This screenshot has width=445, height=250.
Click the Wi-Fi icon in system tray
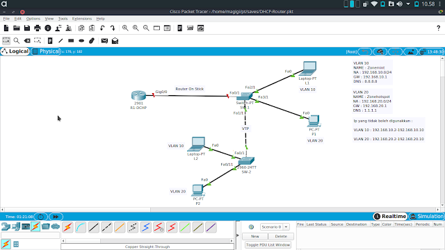tap(374, 4)
